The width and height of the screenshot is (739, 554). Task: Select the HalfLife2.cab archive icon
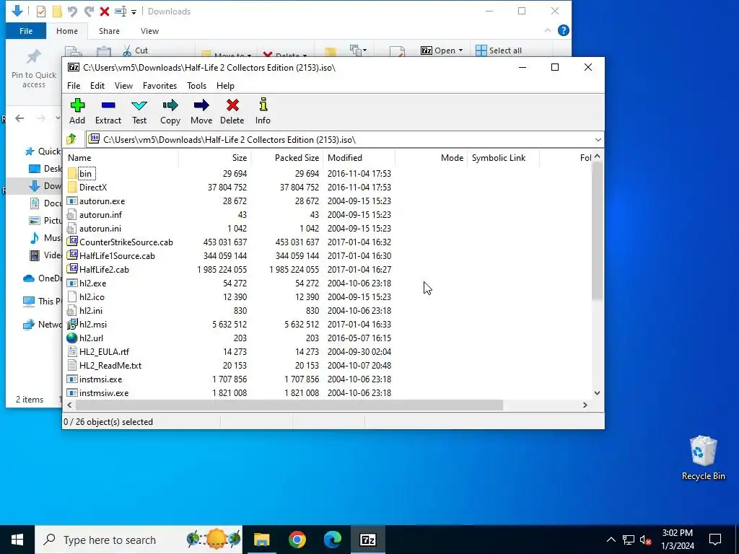tap(72, 269)
